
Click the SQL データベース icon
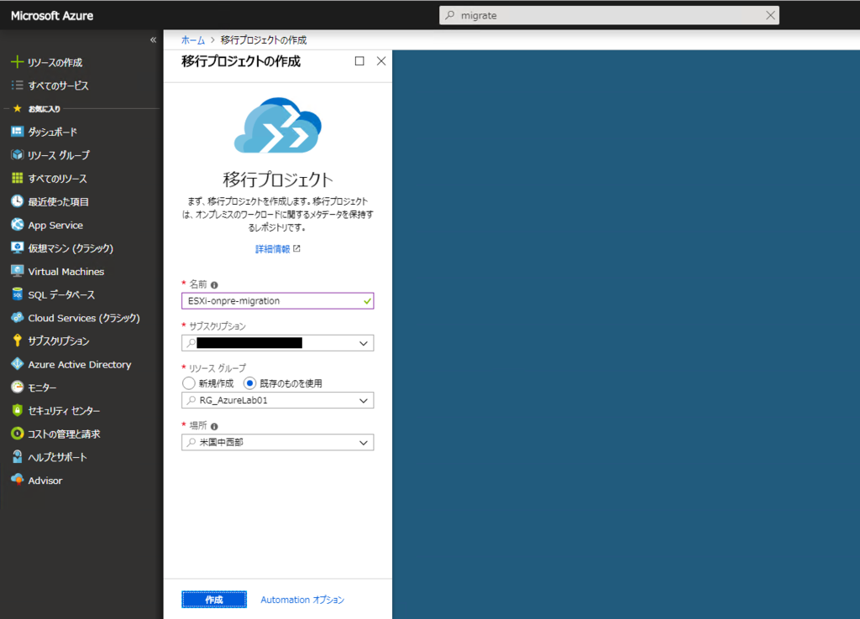[x=17, y=294]
